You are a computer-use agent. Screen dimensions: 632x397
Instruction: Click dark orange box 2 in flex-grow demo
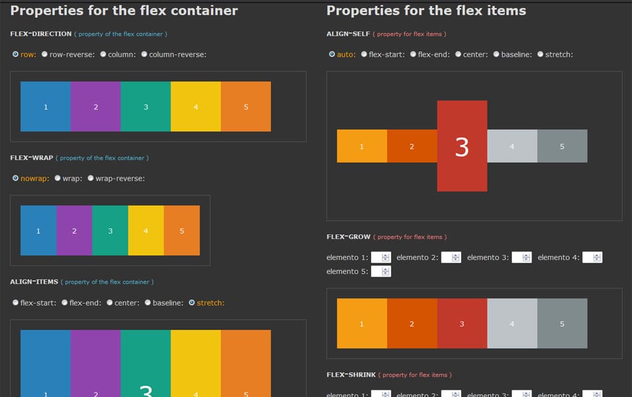[412, 324]
